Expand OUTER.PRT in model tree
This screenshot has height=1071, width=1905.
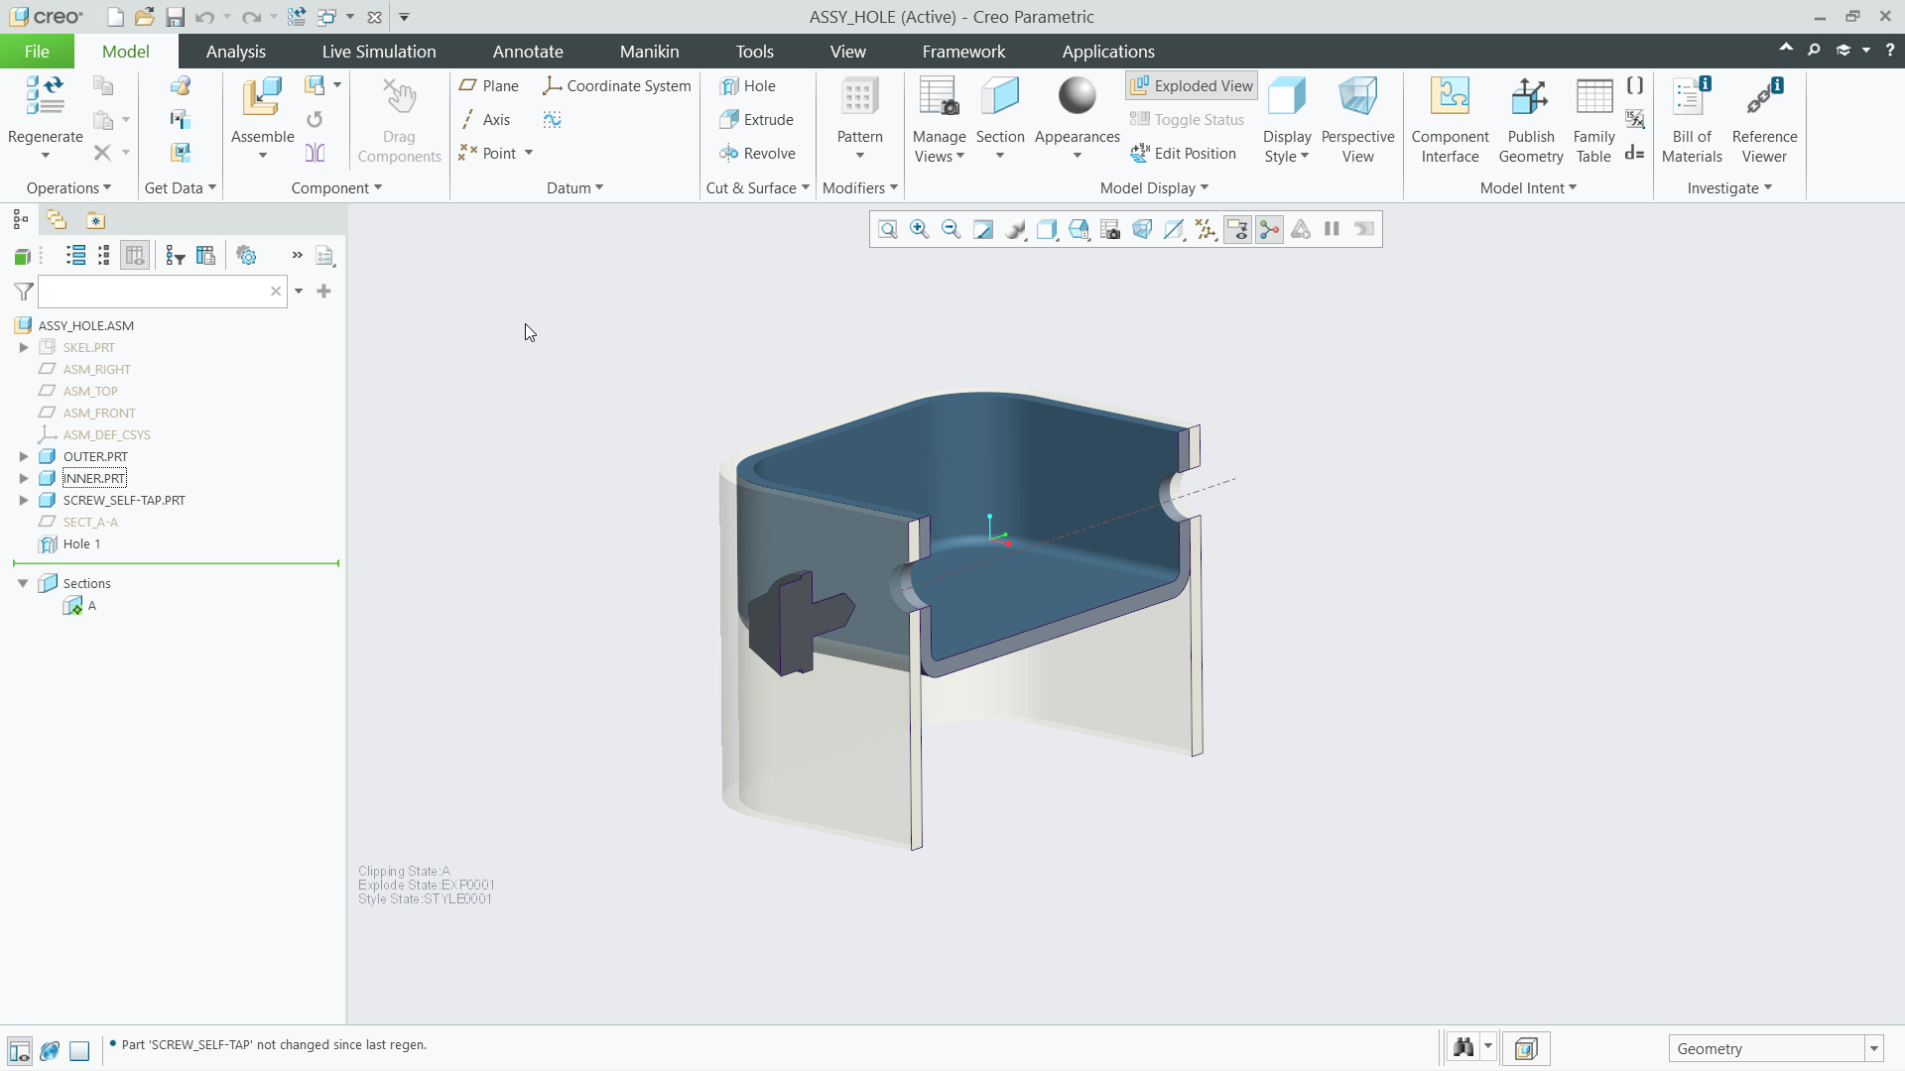pyautogui.click(x=23, y=457)
